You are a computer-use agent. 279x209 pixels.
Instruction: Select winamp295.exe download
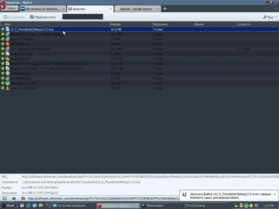pos(139,78)
